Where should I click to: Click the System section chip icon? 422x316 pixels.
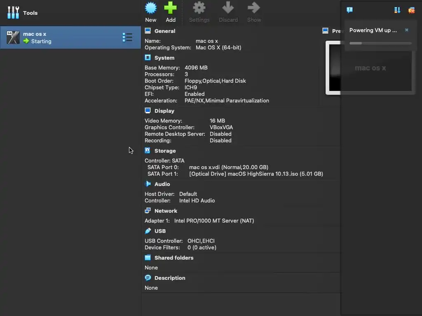coord(148,58)
